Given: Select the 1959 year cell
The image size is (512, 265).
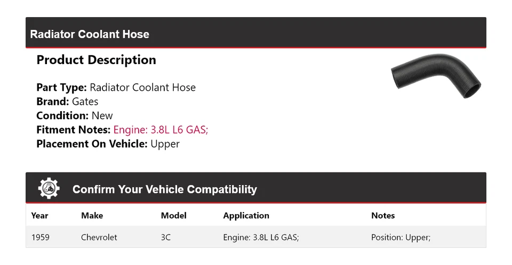Looking at the screenshot, I should tap(41, 237).
